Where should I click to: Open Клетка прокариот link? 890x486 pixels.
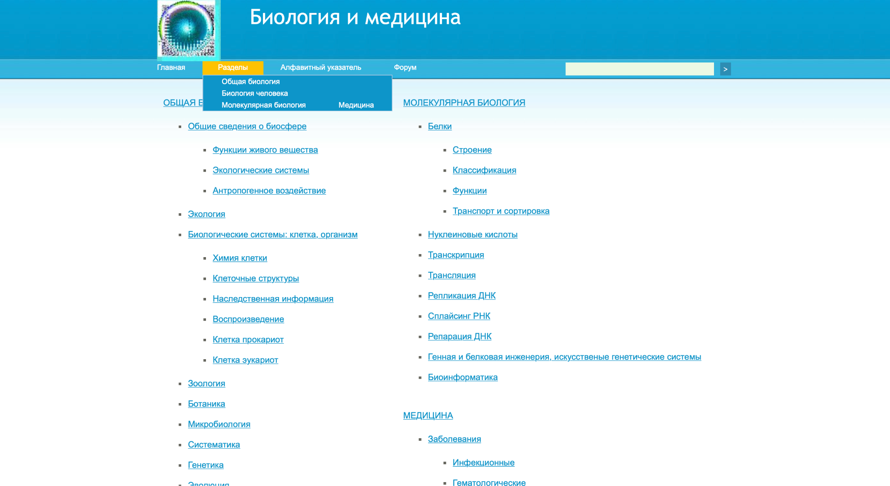248,340
